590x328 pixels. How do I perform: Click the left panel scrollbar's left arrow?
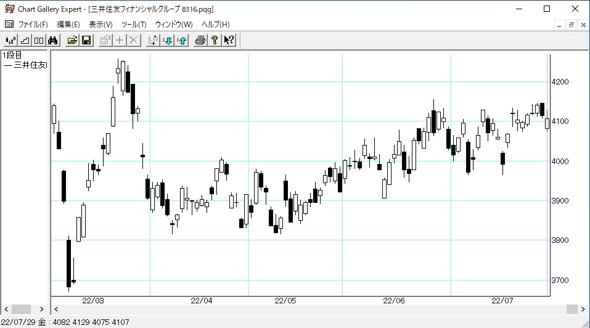coord(6,309)
